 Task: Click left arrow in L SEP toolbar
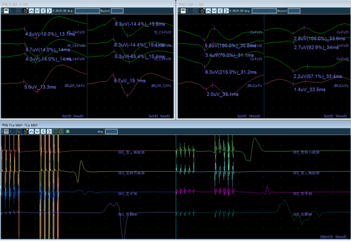click(220, 11)
